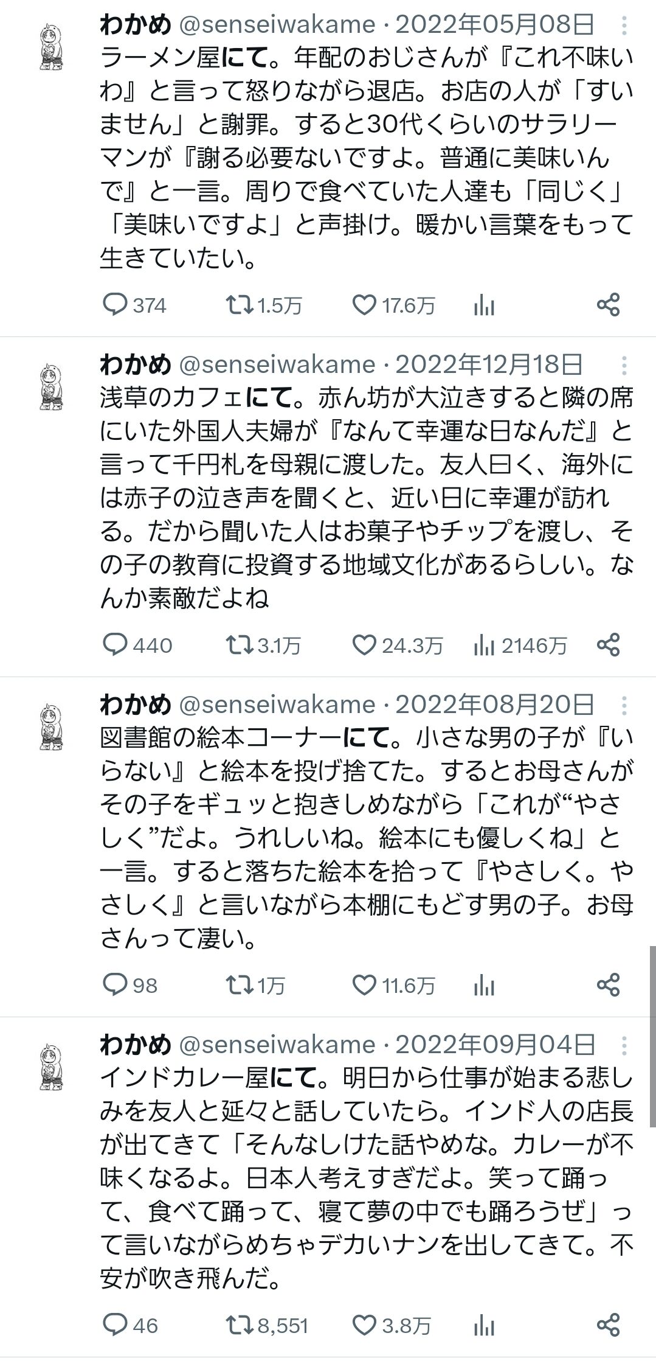Image resolution: width=656 pixels, height=1361 pixels.
Task: Share the Indian curry shop tweet
Action: coord(608,1325)
